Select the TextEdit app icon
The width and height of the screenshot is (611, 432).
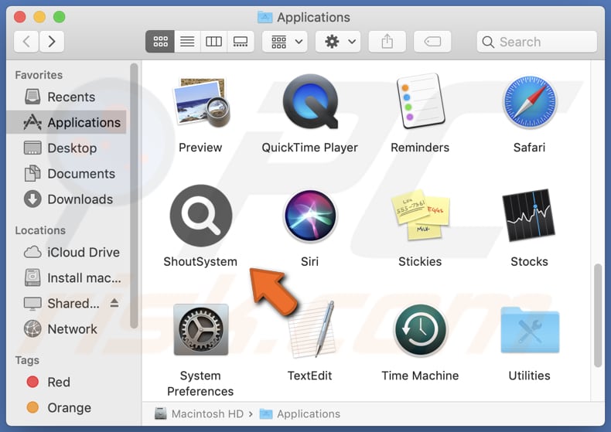click(x=312, y=329)
